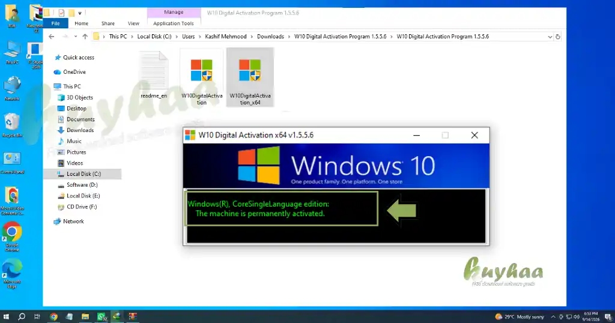
Task: Open the File ribbon tab
Action: tap(56, 23)
